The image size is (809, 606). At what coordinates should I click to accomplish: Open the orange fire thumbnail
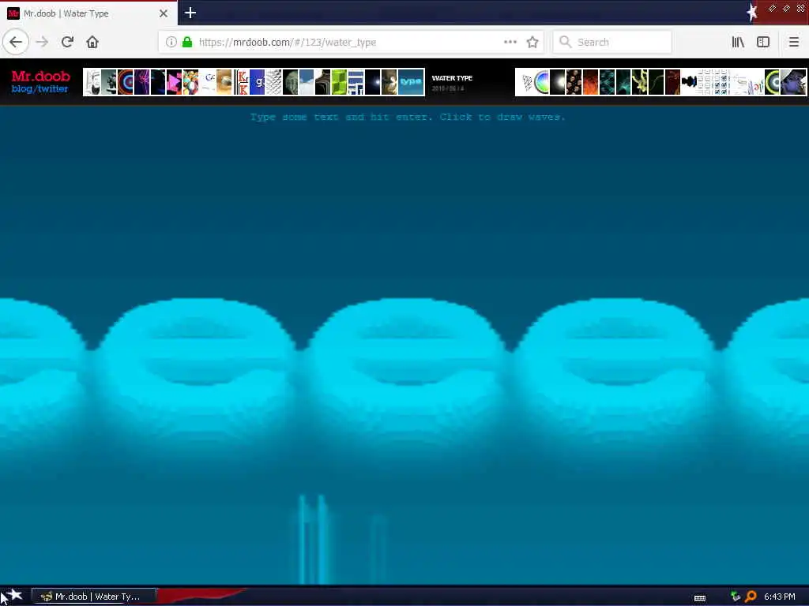[590, 82]
